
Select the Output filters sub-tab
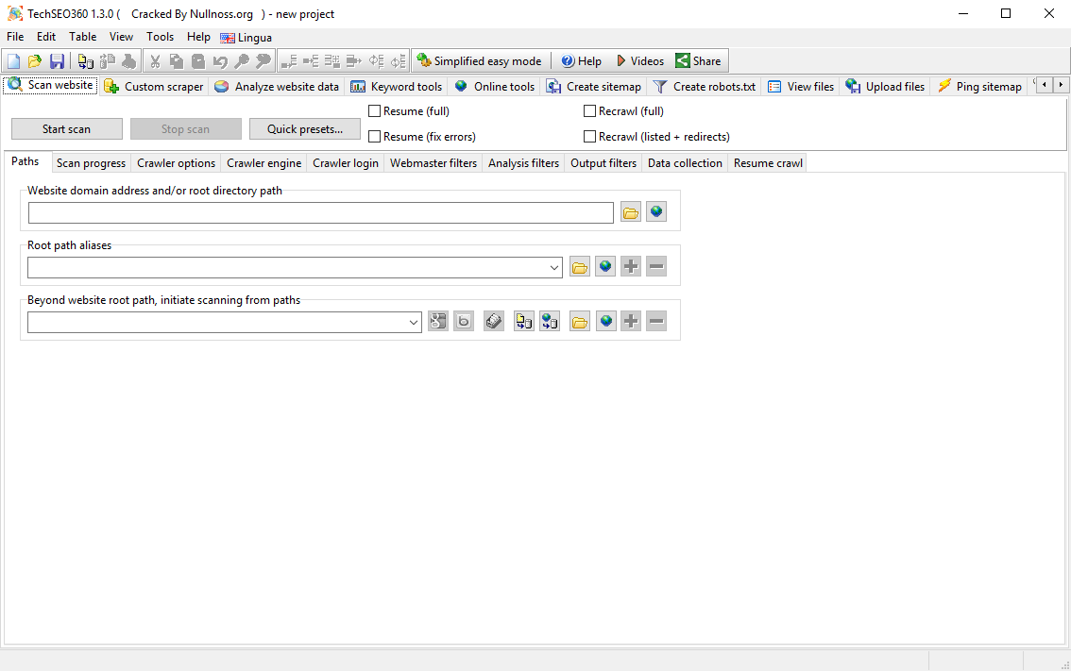[603, 163]
